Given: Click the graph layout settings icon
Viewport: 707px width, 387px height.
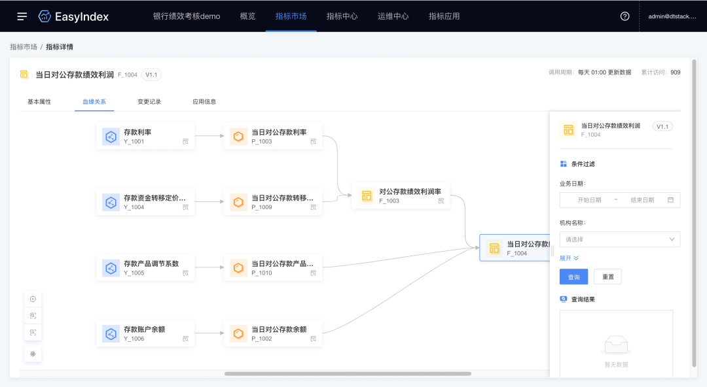Looking at the screenshot, I should pos(33,354).
